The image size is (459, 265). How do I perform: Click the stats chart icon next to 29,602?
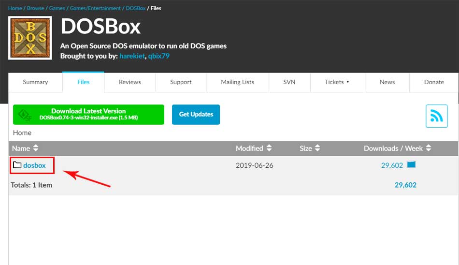411,164
